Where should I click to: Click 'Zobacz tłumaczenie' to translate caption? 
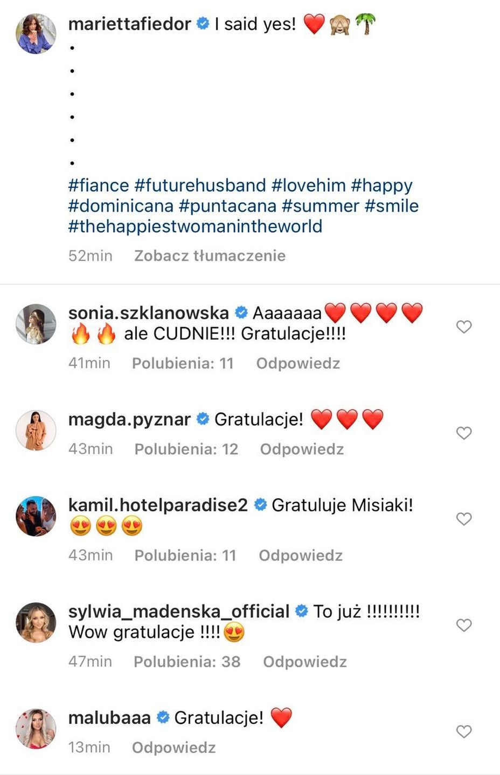(210, 256)
